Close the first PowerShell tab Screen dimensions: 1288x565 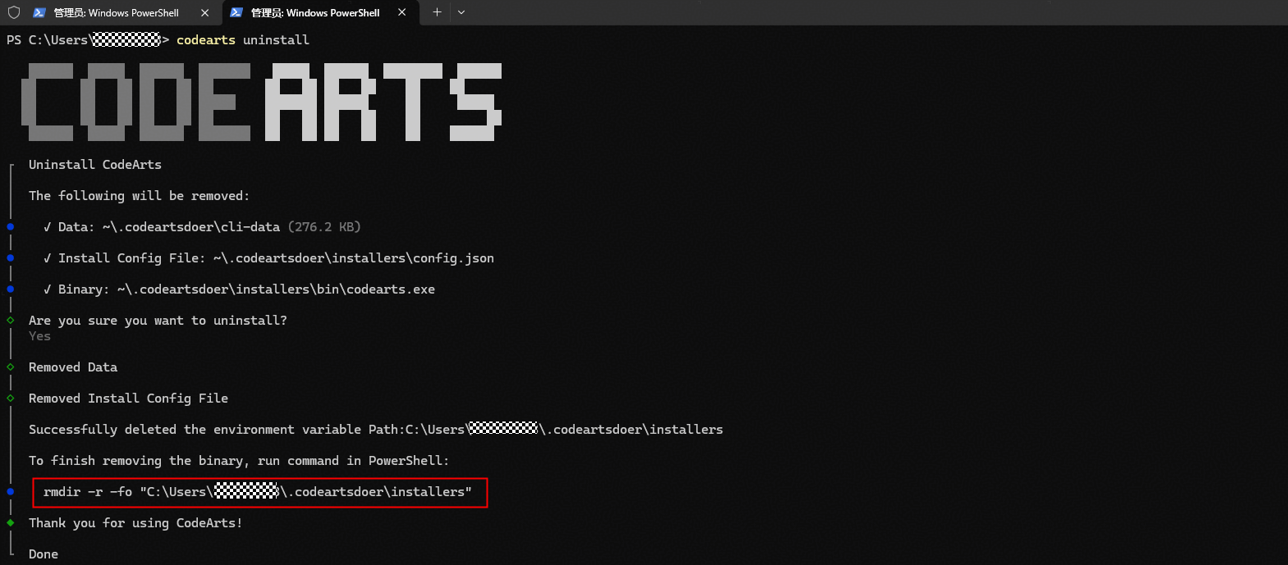pyautogui.click(x=204, y=12)
